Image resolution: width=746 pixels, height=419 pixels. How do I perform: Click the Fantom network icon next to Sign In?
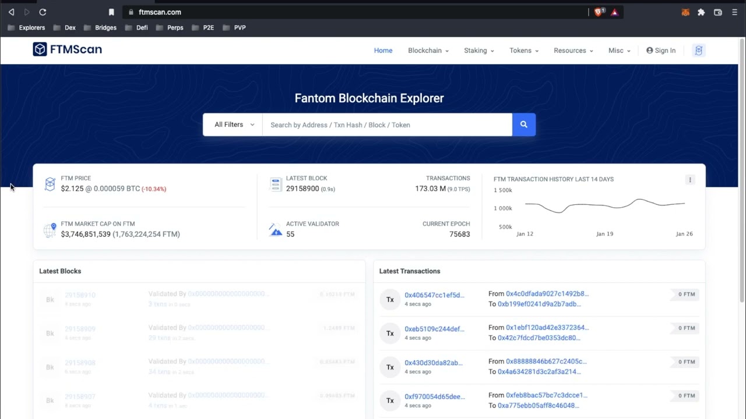coord(698,50)
